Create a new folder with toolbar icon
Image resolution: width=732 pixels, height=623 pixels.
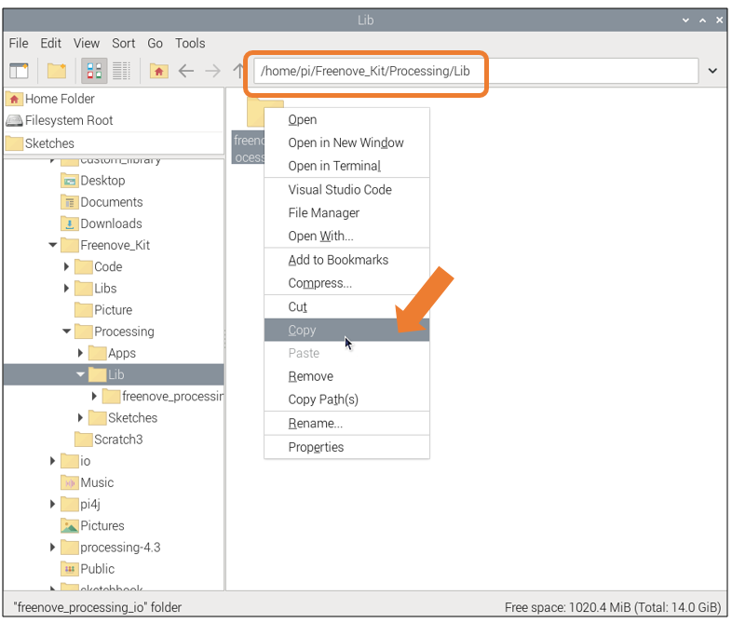tap(57, 71)
